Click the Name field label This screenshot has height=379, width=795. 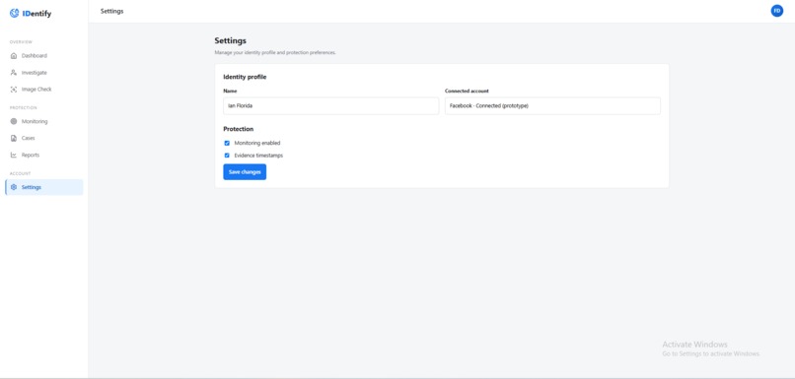pyautogui.click(x=230, y=92)
